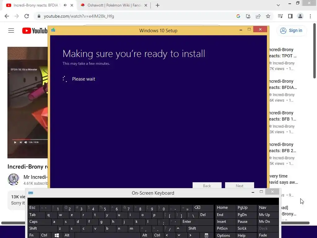Open the tab search chevron
This screenshot has height=238, width=317.
click(x=278, y=5)
